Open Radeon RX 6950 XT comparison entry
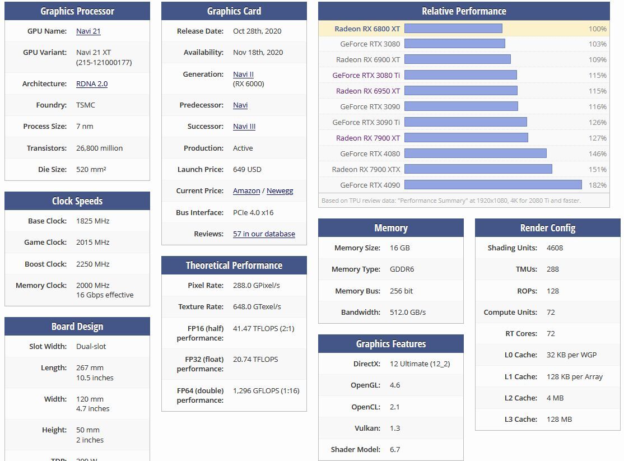The width and height of the screenshot is (624, 461). [368, 91]
